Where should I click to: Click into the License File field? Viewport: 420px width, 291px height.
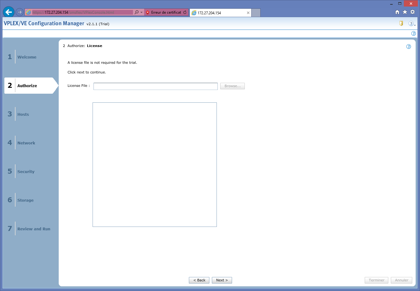coord(155,86)
